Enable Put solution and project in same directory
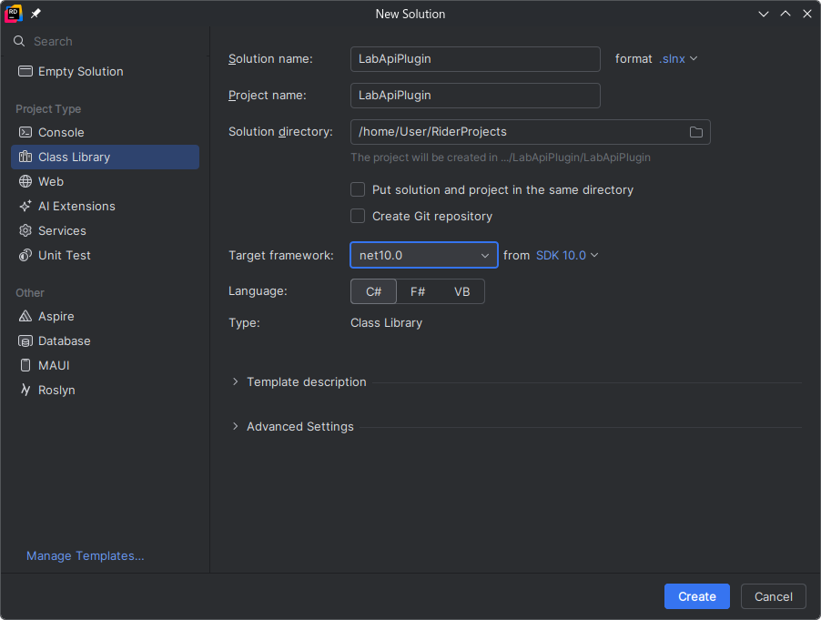Viewport: 821px width, 620px height. point(358,189)
